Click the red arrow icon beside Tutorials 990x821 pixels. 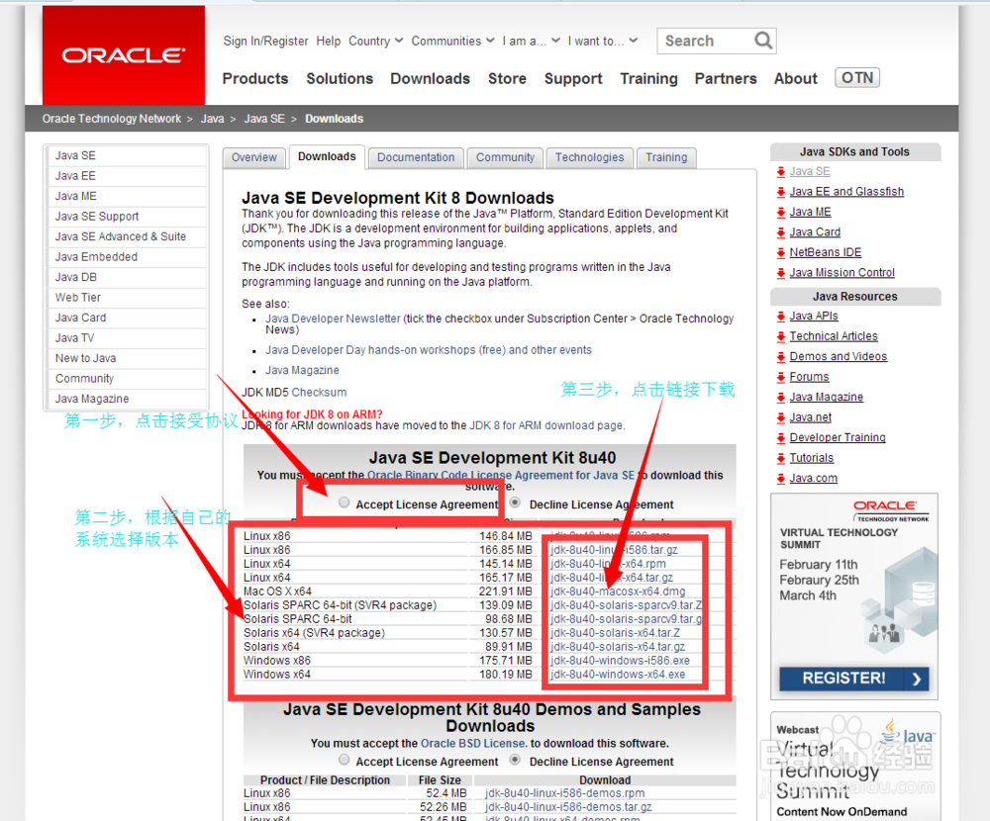781,458
